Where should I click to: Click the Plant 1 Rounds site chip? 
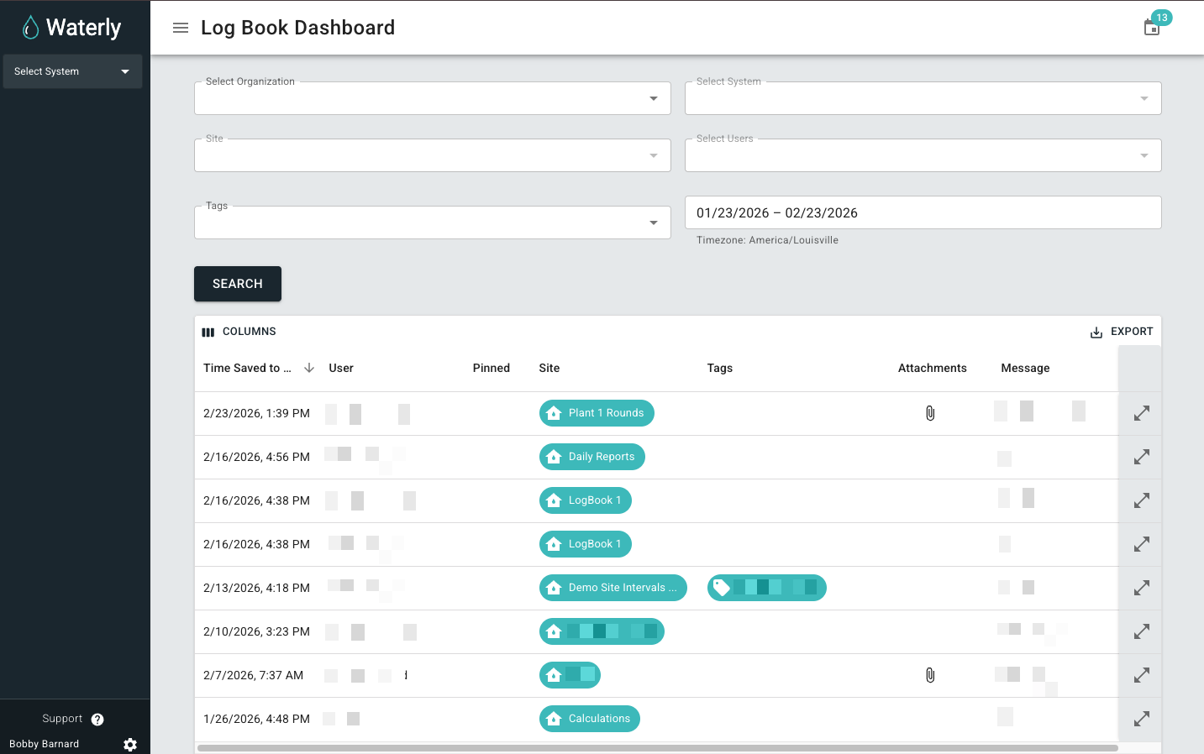click(x=597, y=413)
